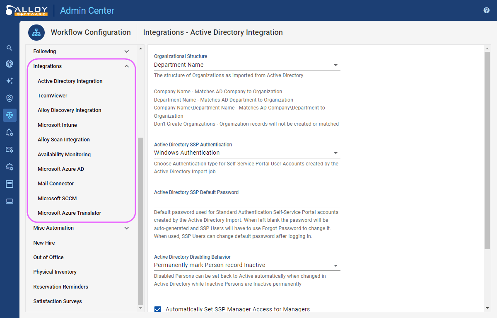Open the TeamViewer integration item
Image resolution: width=497 pixels, height=318 pixels.
tap(53, 96)
